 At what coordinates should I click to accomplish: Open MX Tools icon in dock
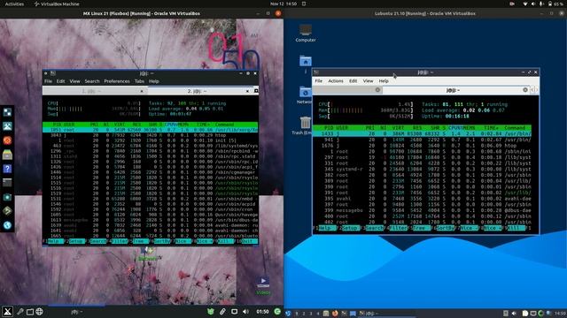pos(7,126)
